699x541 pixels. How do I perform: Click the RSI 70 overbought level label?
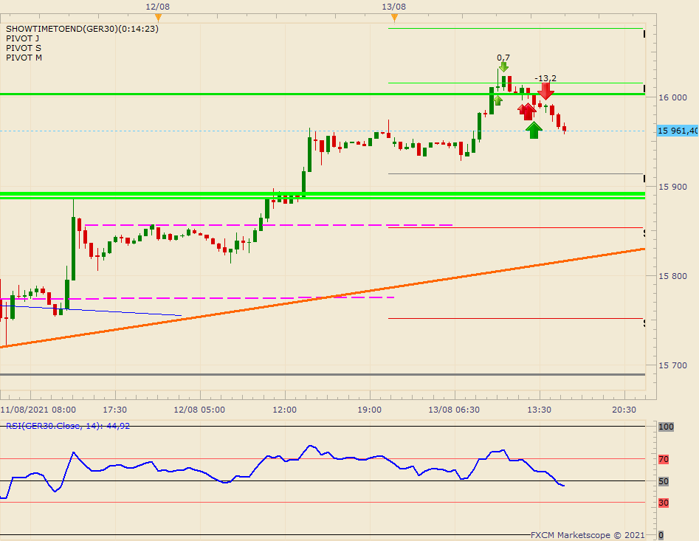click(664, 459)
